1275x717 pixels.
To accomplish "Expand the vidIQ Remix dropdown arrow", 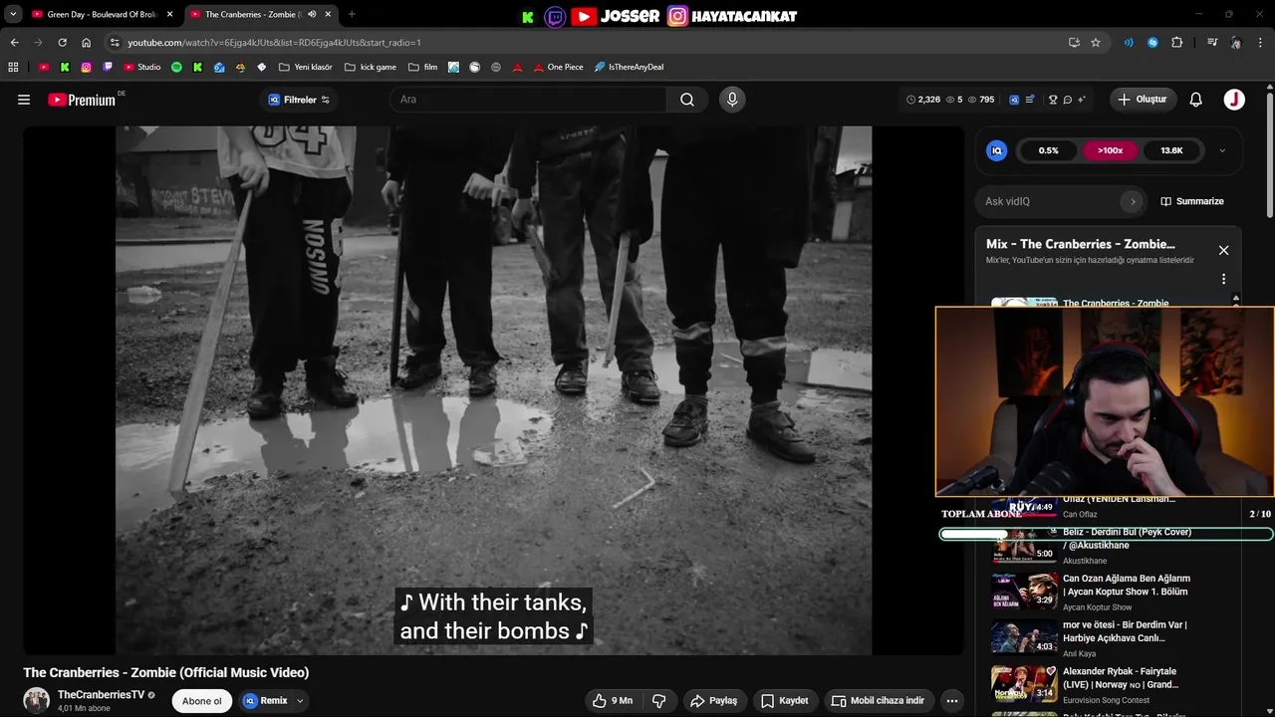I will 300,701.
